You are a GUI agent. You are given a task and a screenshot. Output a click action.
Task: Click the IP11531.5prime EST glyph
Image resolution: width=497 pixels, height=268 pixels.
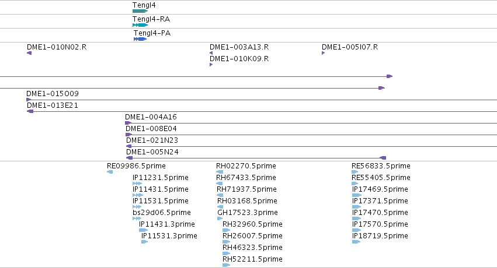point(137,207)
